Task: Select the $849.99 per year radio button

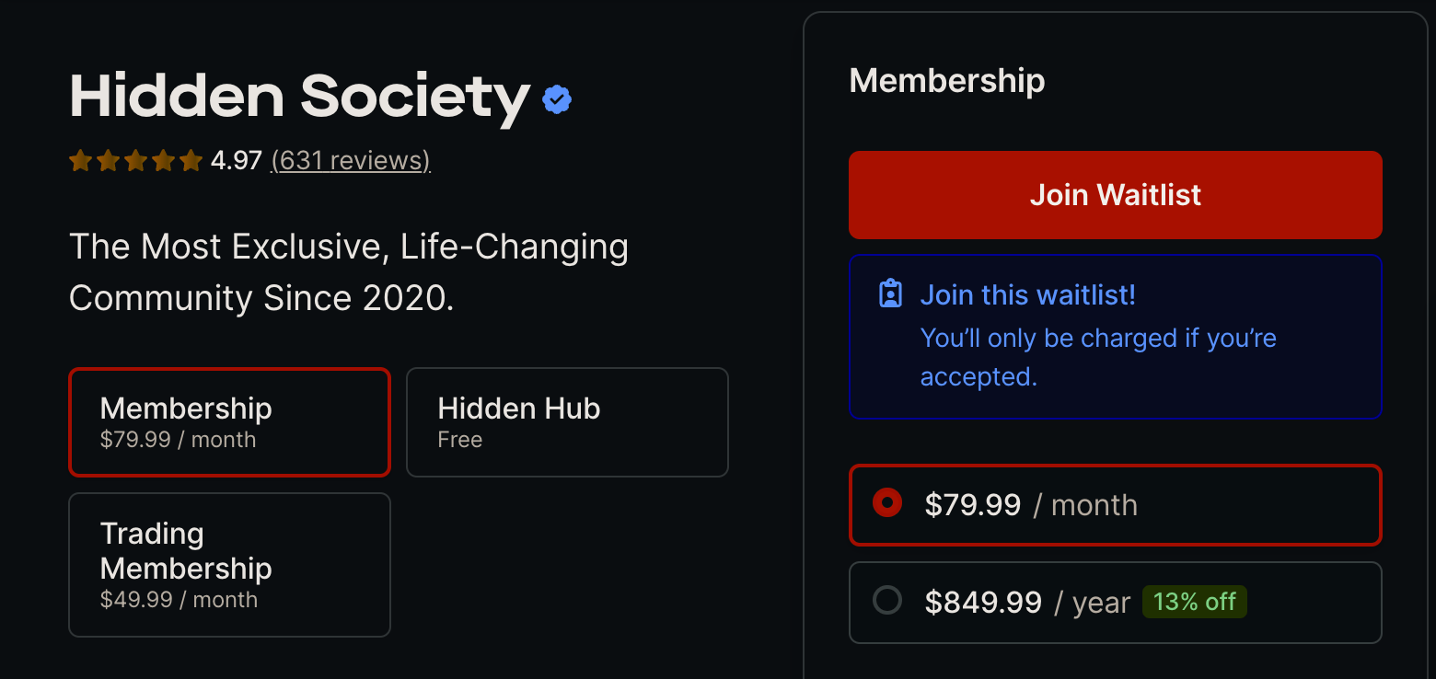Action: [x=886, y=599]
